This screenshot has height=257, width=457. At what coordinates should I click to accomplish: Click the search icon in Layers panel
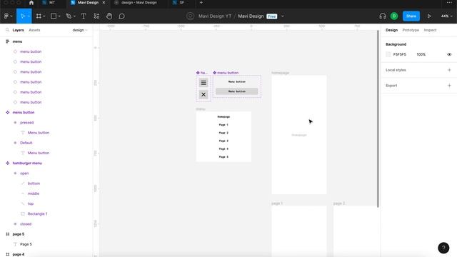click(x=7, y=30)
